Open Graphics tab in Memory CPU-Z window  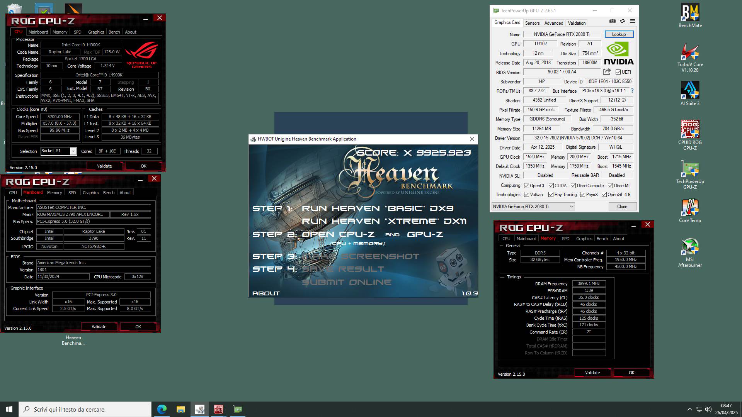pos(584,239)
